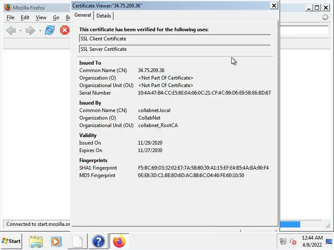The image size is (334, 250).
Task: Click the SSL Client Certificate field
Action: (175, 39)
